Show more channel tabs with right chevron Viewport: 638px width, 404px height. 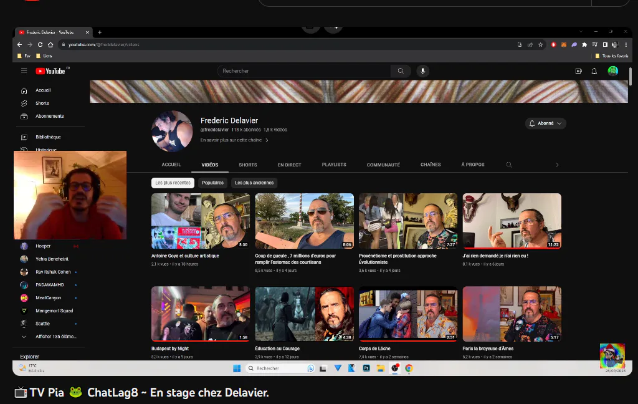557,165
